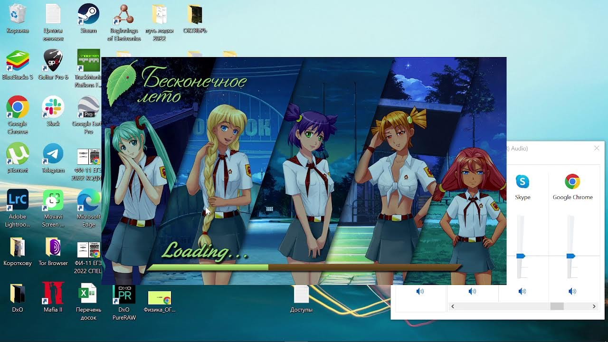Open Beginnings of Electronics shortcut
Image resolution: width=608 pixels, height=342 pixels.
(x=123, y=22)
